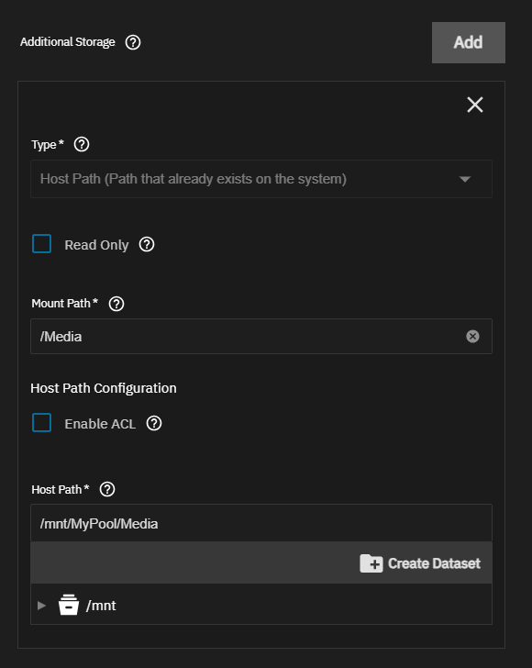This screenshot has height=668, width=532.
Task: Click the Host Path help icon
Action: [107, 489]
